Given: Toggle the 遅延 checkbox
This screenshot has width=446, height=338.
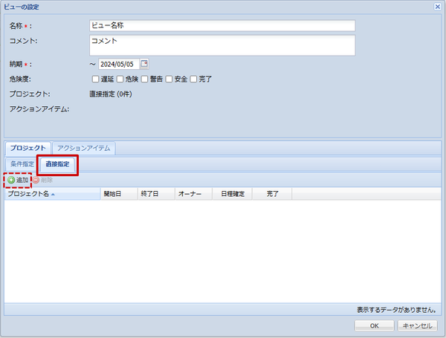Looking at the screenshot, I should (x=94, y=79).
